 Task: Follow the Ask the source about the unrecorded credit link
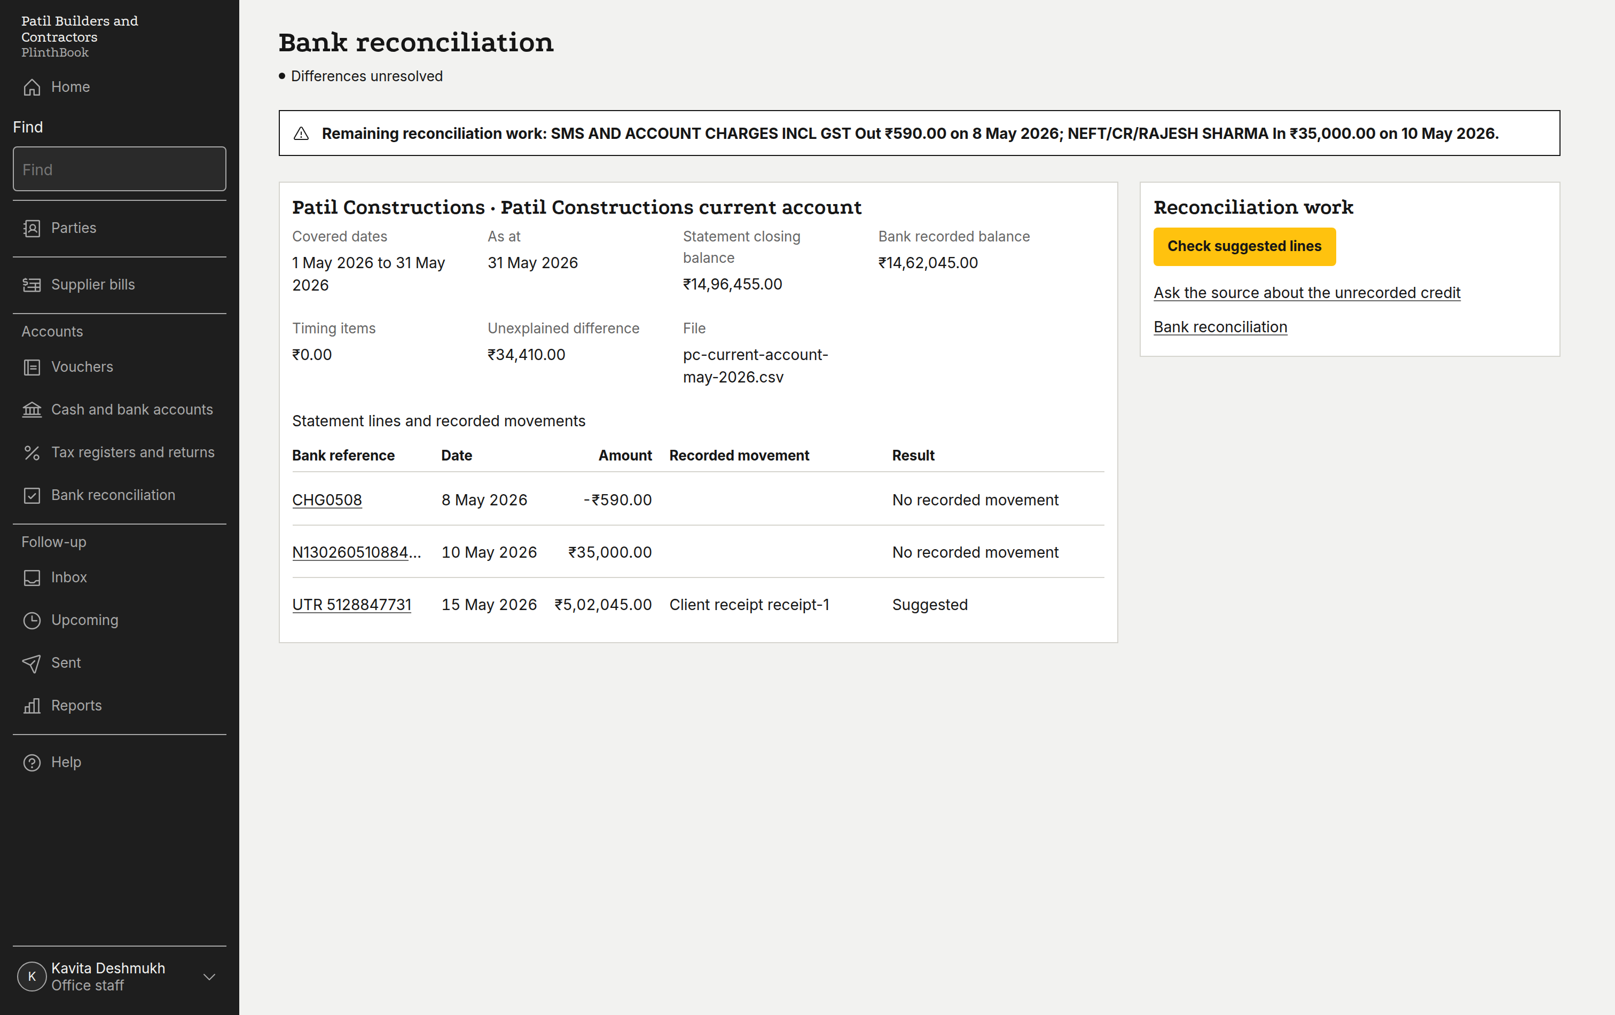point(1306,293)
